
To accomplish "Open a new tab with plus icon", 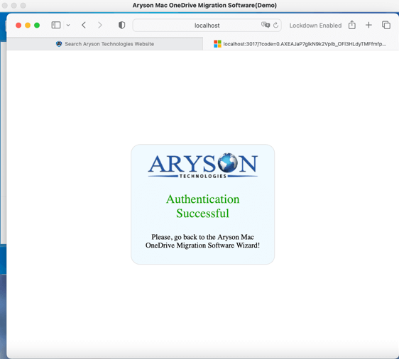I will pos(368,25).
